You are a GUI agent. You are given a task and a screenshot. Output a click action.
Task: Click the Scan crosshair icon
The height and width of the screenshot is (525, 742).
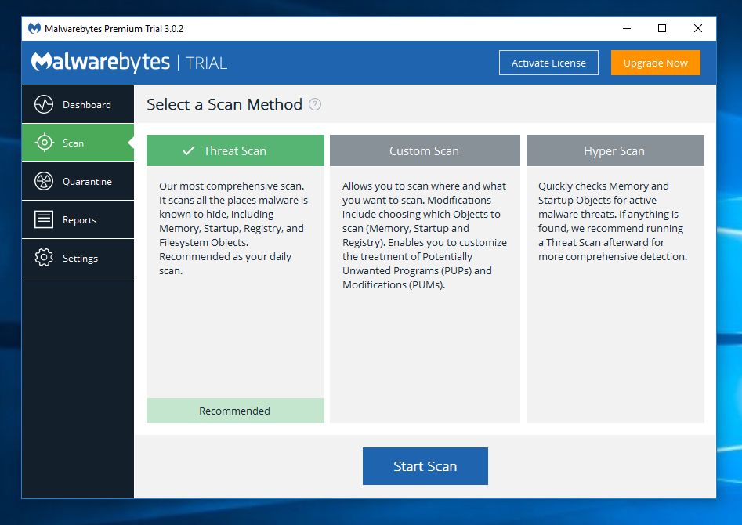[44, 143]
